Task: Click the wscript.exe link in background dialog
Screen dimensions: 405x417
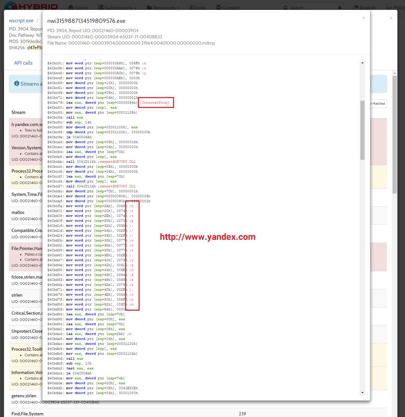Action: [x=21, y=21]
